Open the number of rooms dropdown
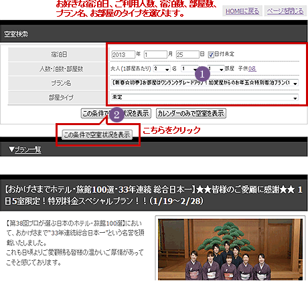Screen dimensions: 308x281 pyautogui.click(x=216, y=69)
